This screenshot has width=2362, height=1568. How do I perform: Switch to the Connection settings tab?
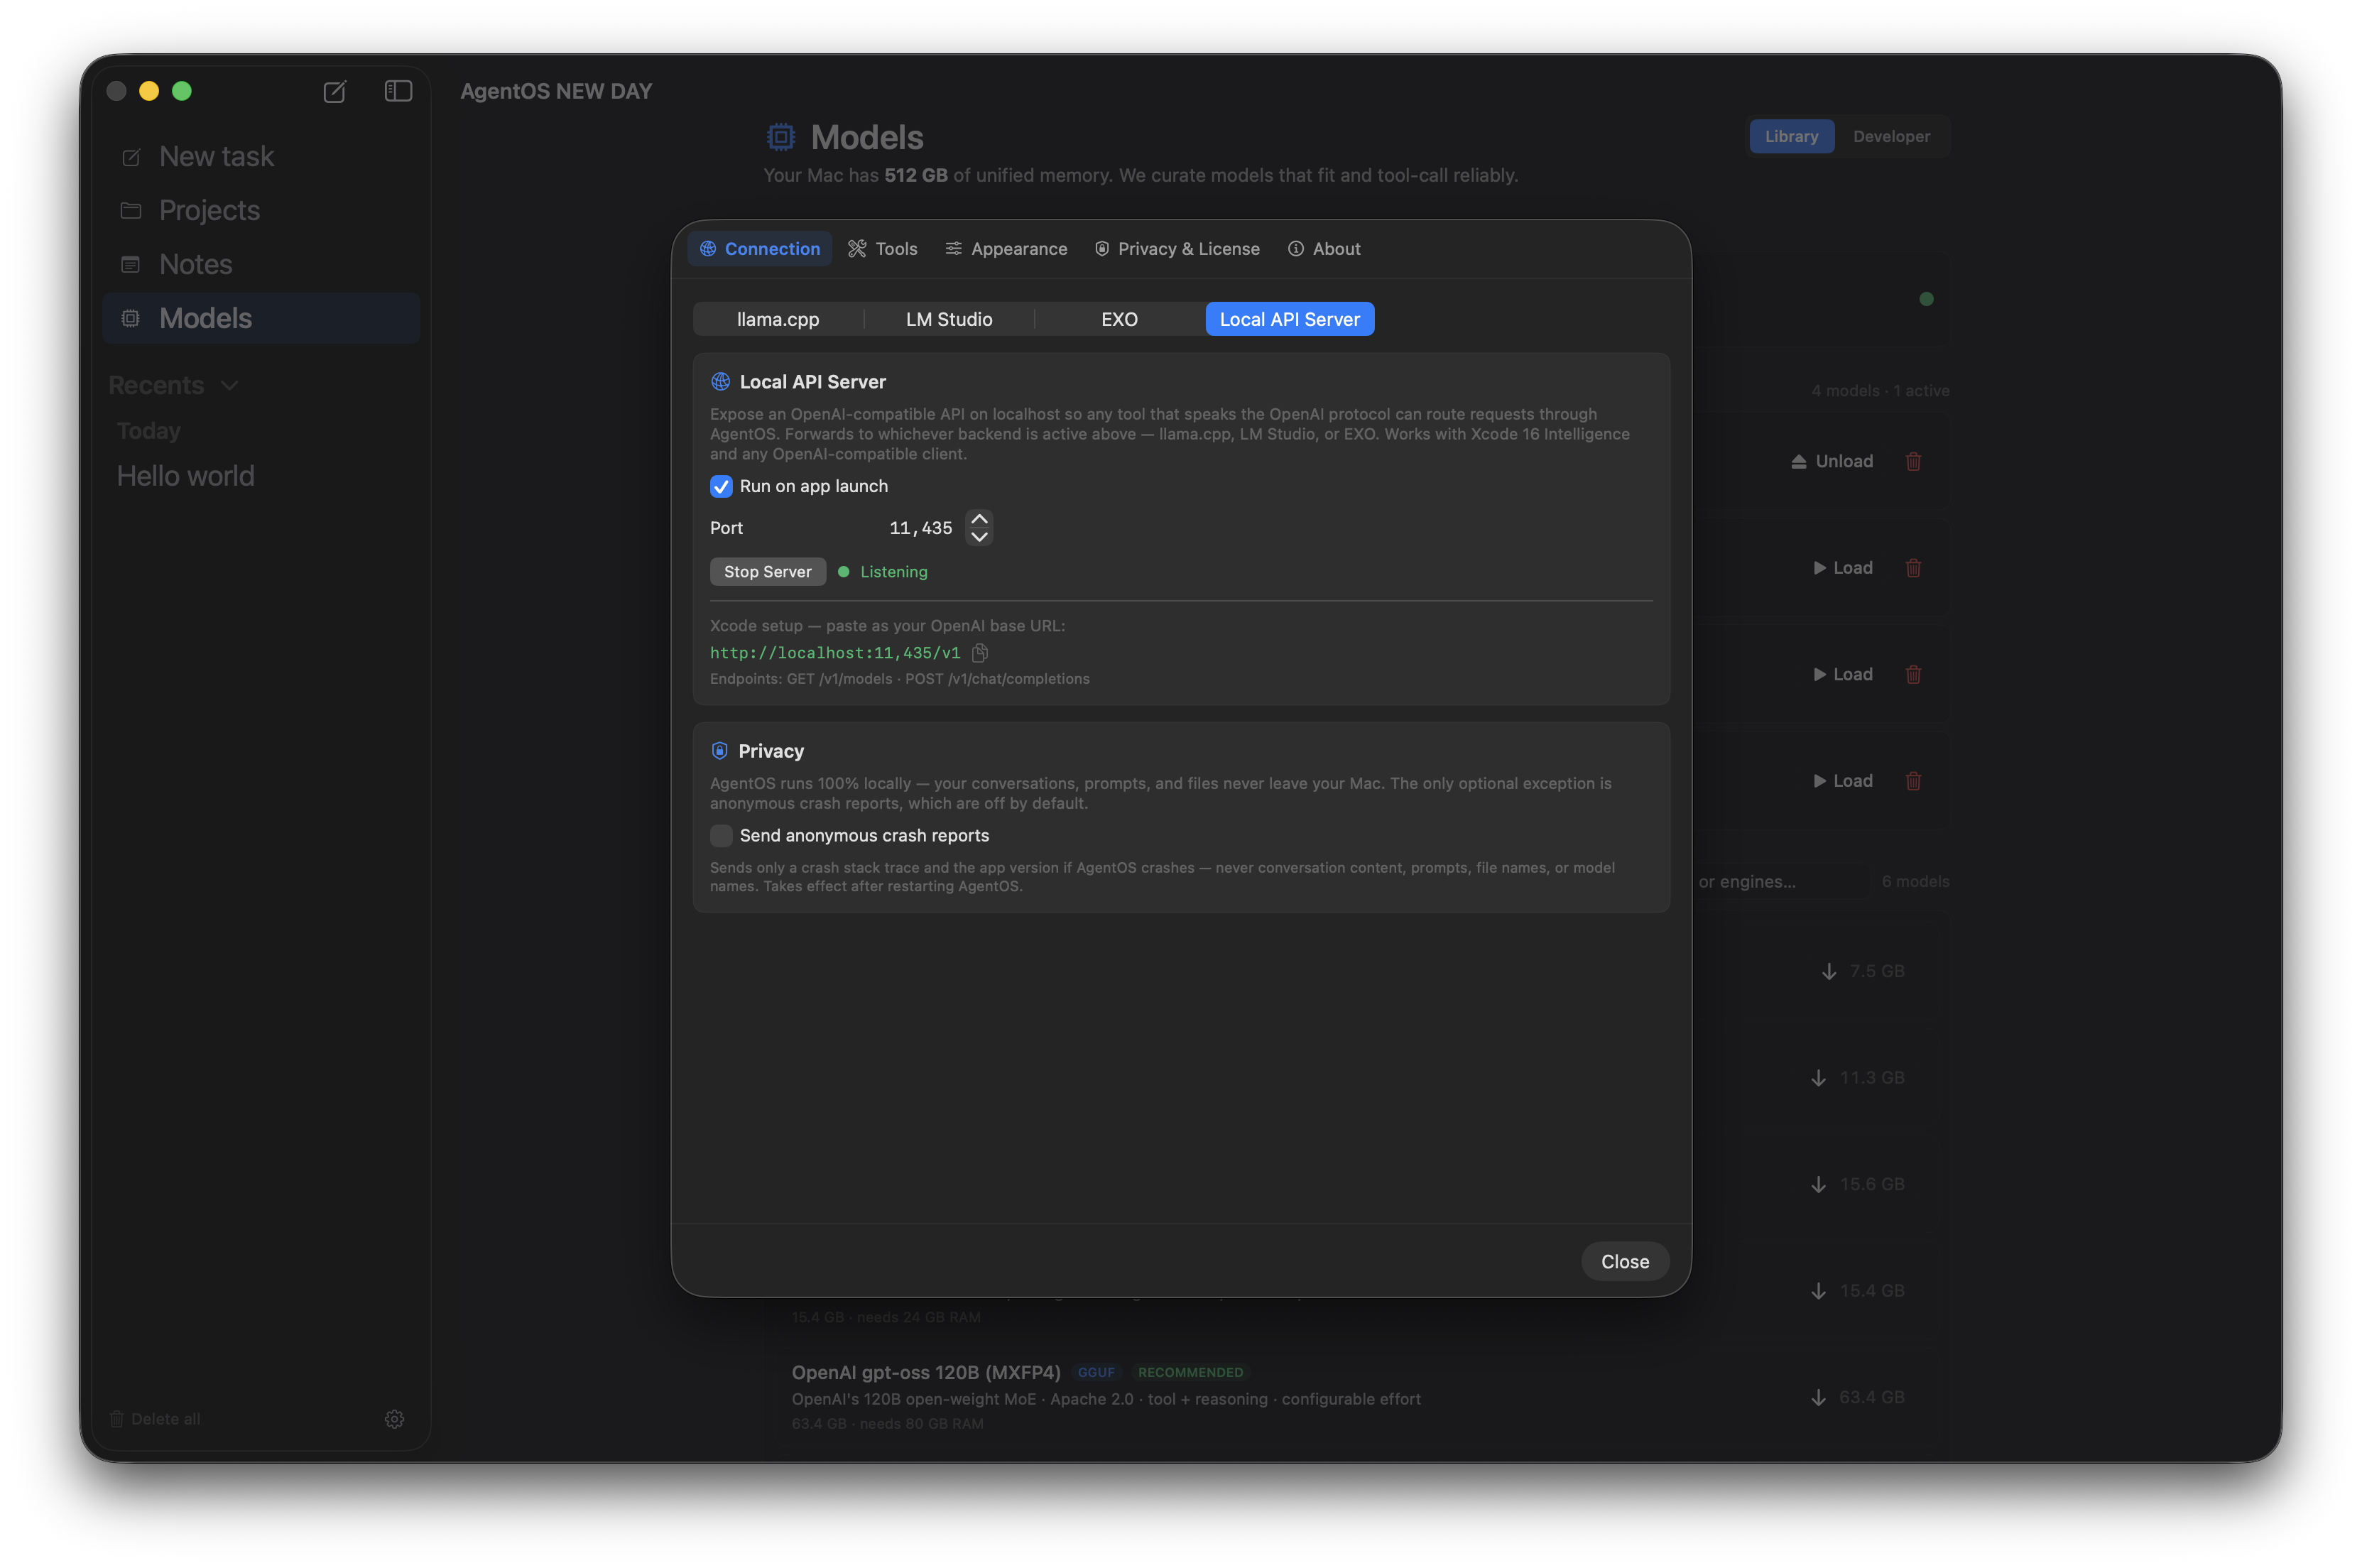[760, 249]
